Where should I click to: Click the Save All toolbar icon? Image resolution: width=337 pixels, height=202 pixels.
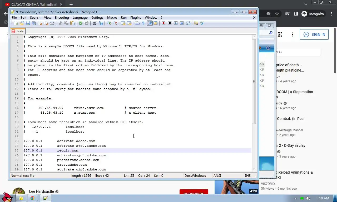34,23
